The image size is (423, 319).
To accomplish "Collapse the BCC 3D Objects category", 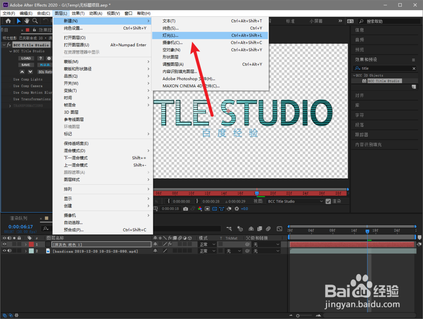I will tap(354, 75).
